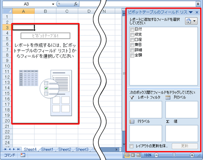The width and height of the screenshot is (203, 160).
Task: Click the 列ラベル drop area box
Action: point(181,110)
